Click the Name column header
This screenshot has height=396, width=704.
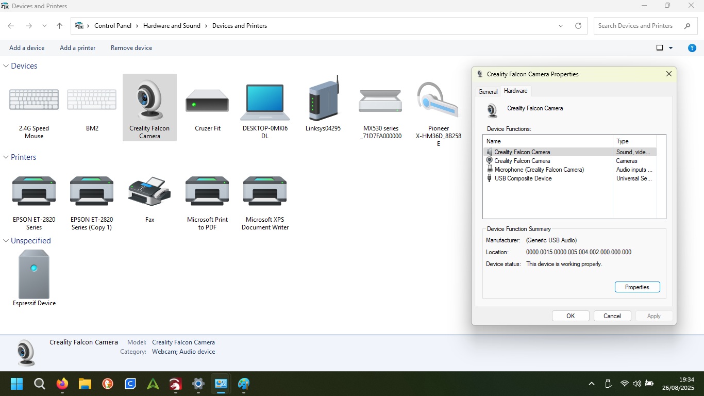pos(548,141)
